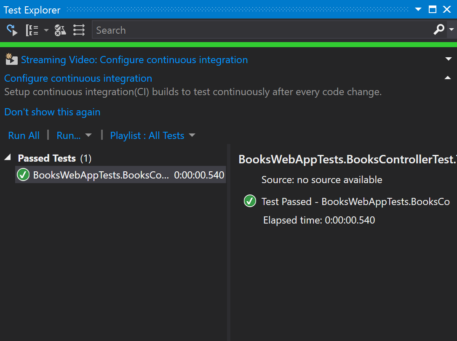Screen dimensions: 457x341
Task: Open the Test Explorer window options dropdown
Action: (x=418, y=9)
